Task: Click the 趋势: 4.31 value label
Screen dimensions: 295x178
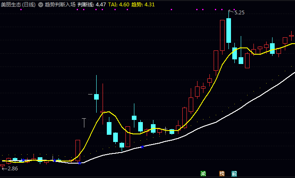Action: click(x=143, y=5)
